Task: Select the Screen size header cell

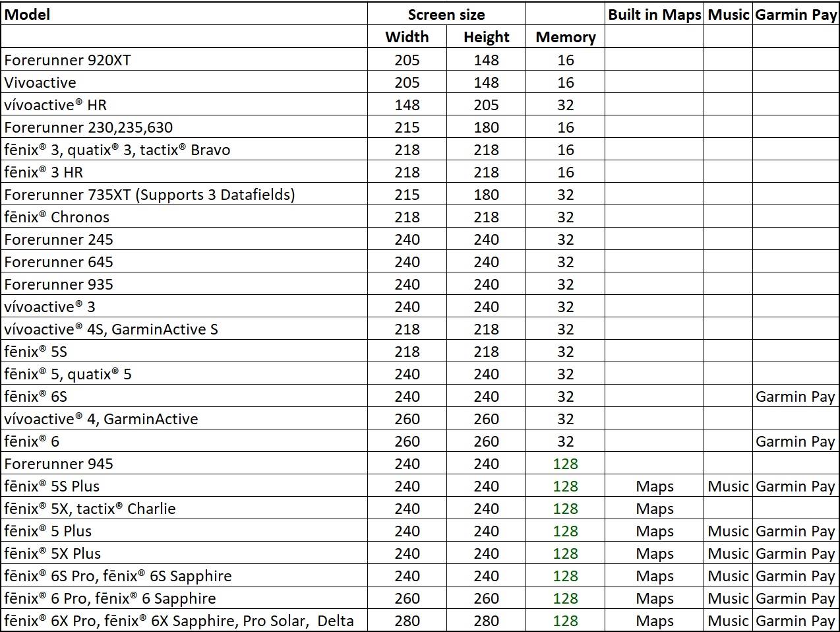Action: click(x=446, y=15)
